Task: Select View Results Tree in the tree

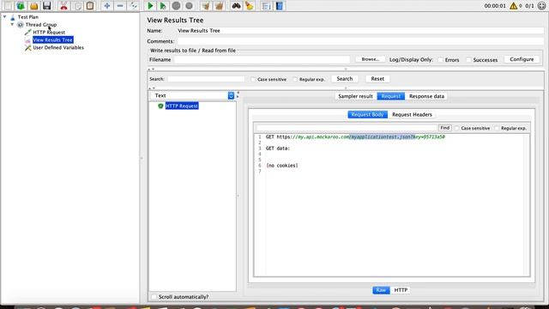Action: coord(53,40)
